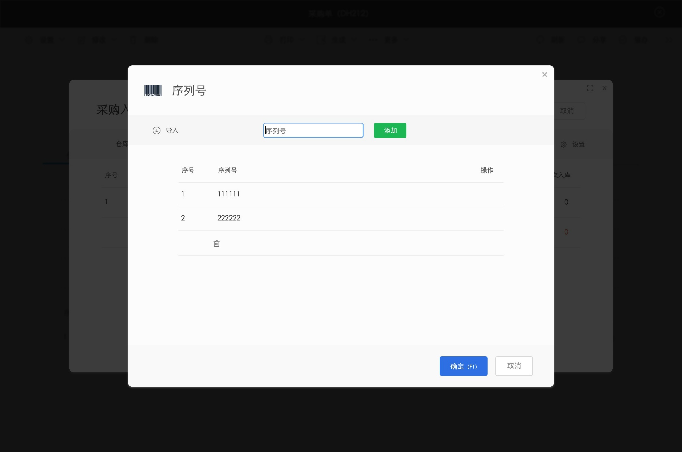Viewport: 682px width, 452px height.
Task: Click 取消 in serial number dialog
Action: (x=514, y=366)
